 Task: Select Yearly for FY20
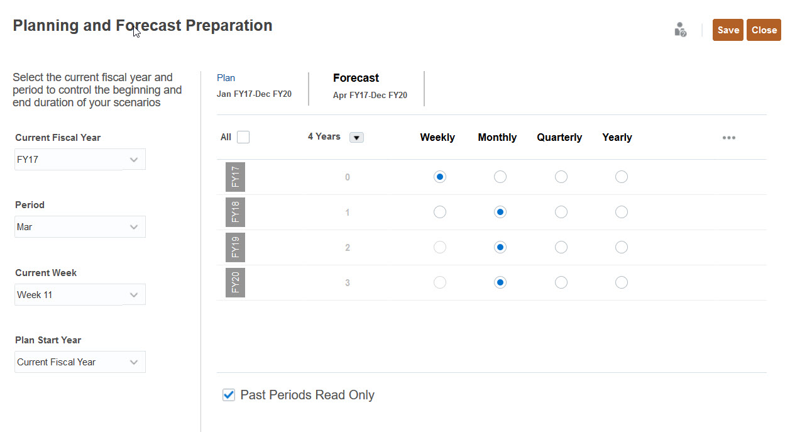click(x=621, y=283)
